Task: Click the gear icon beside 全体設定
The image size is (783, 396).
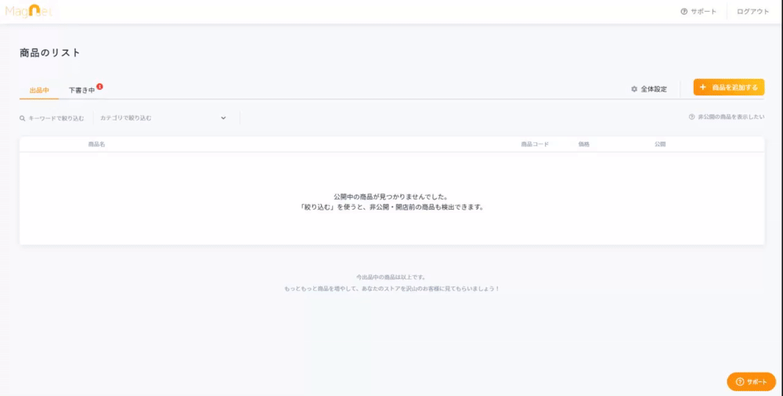Action: 634,89
